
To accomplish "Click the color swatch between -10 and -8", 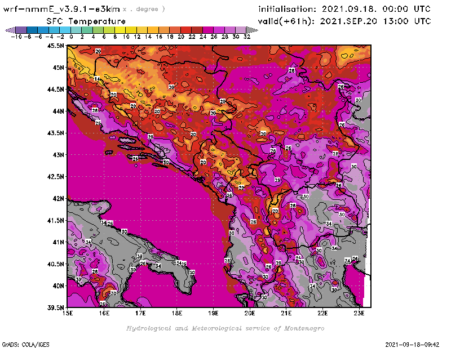I will click(x=21, y=30).
